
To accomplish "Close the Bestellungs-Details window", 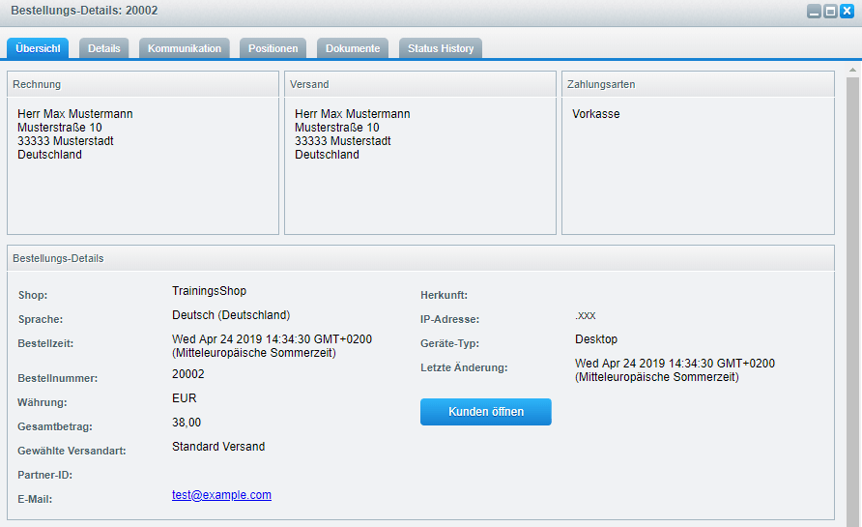I will (847, 11).
